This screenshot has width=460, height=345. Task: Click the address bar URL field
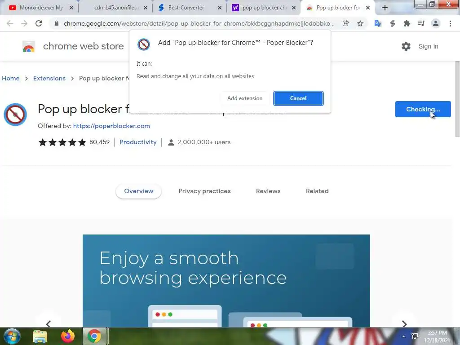tap(199, 23)
